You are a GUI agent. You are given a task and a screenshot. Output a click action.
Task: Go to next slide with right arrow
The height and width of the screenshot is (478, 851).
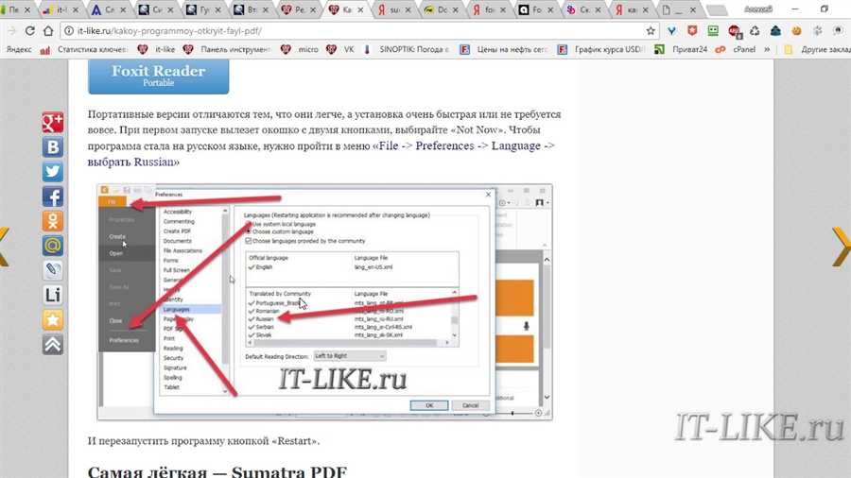(840, 246)
